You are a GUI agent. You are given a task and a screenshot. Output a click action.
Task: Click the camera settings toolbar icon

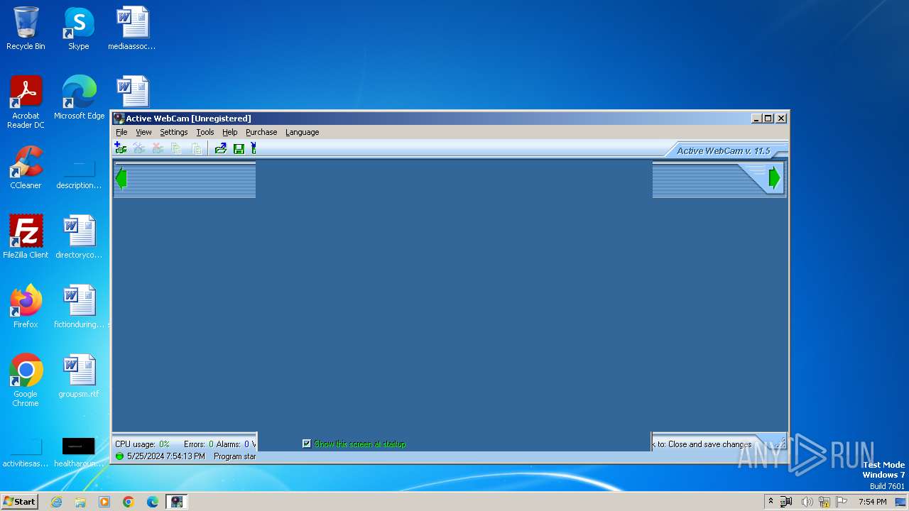pos(139,148)
